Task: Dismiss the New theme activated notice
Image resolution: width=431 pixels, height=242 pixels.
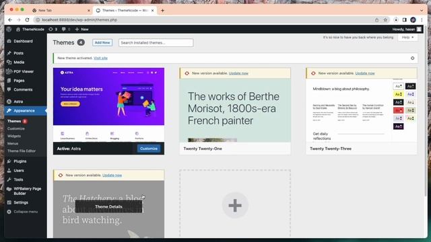Action: (412, 58)
